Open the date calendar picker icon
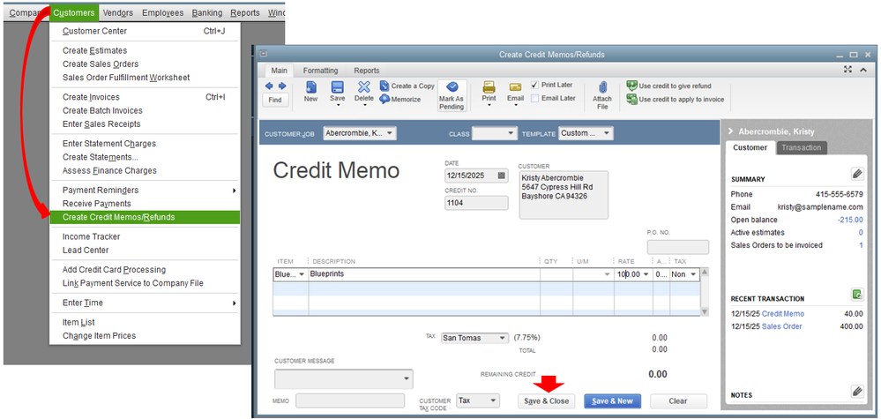Screen dimensions: 881x419 point(501,176)
